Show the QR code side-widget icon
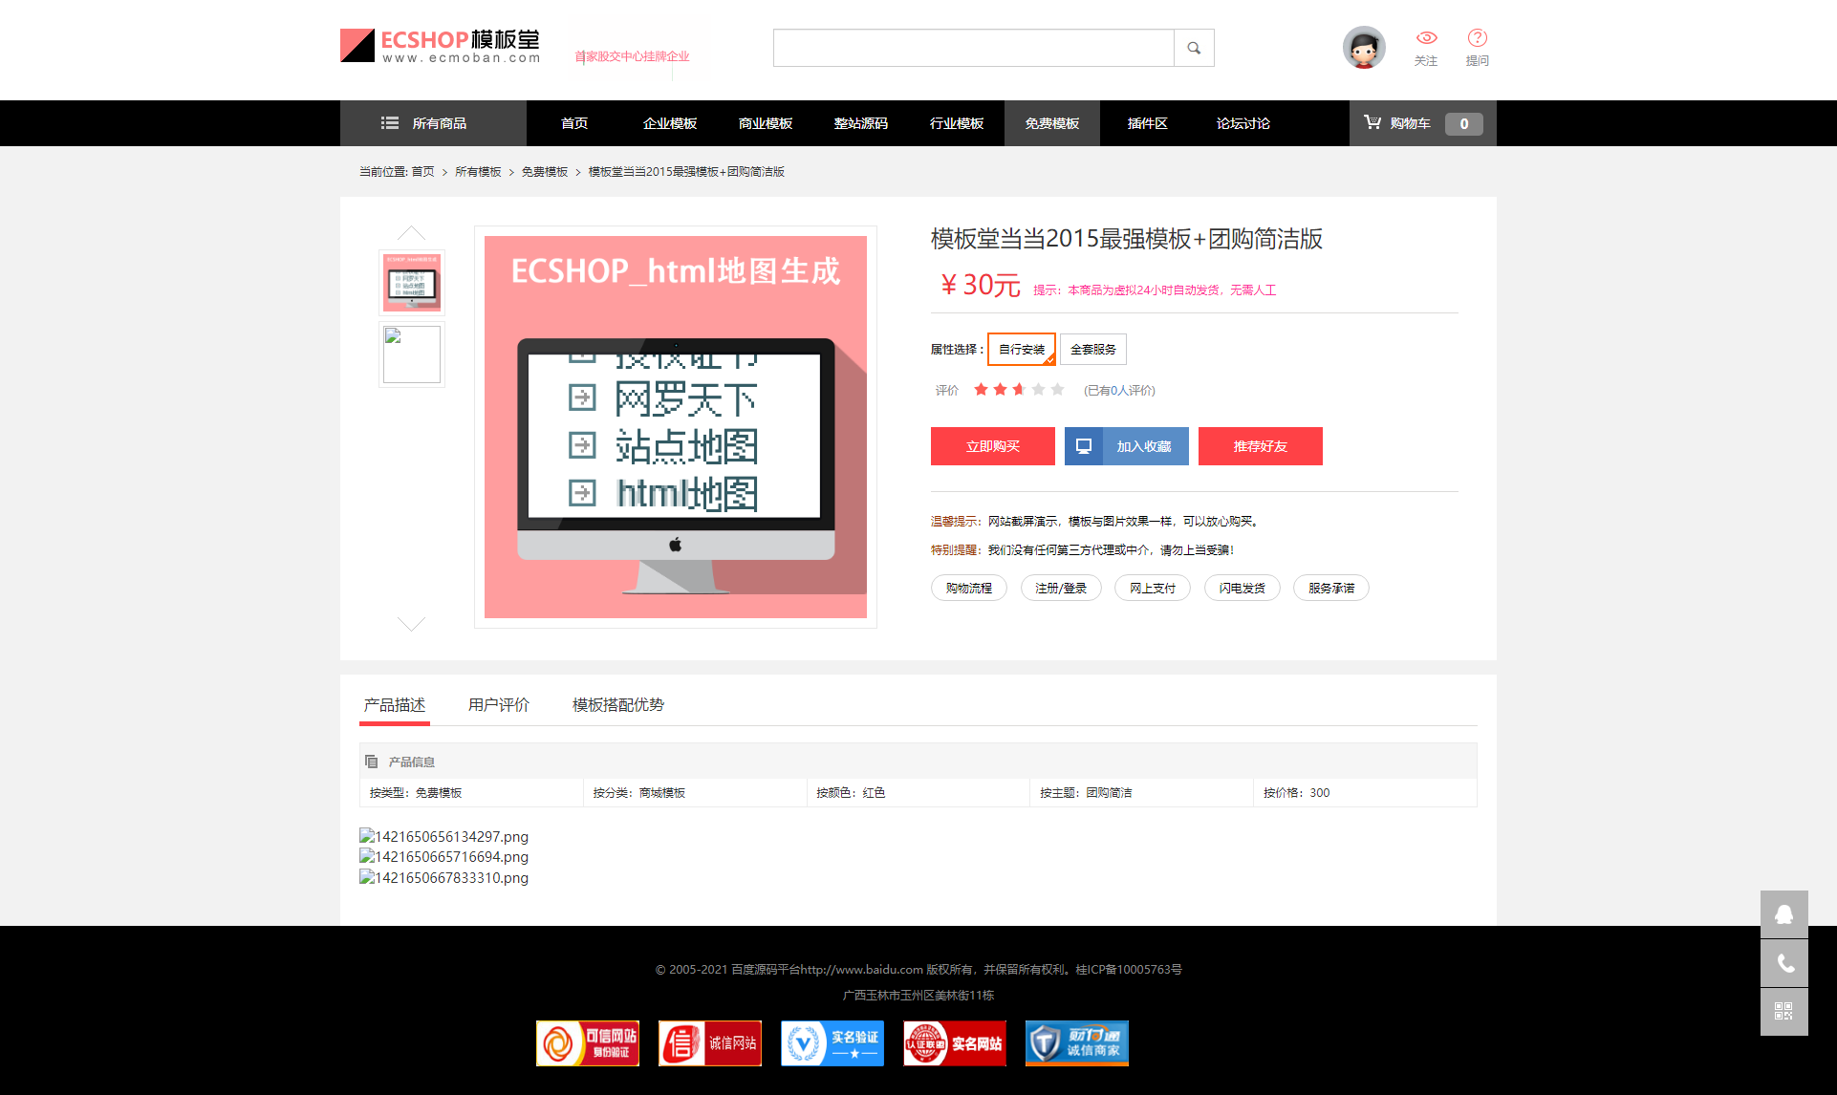Image resolution: width=1837 pixels, height=1095 pixels. pyautogui.click(x=1783, y=1012)
